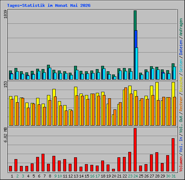Click the red Volumen bar for day 31
Image resolution: width=185 pixels, height=180 pixels.
tap(173, 155)
